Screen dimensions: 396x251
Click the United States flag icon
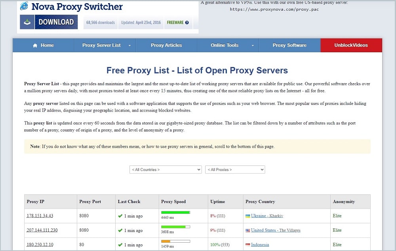(x=248, y=230)
